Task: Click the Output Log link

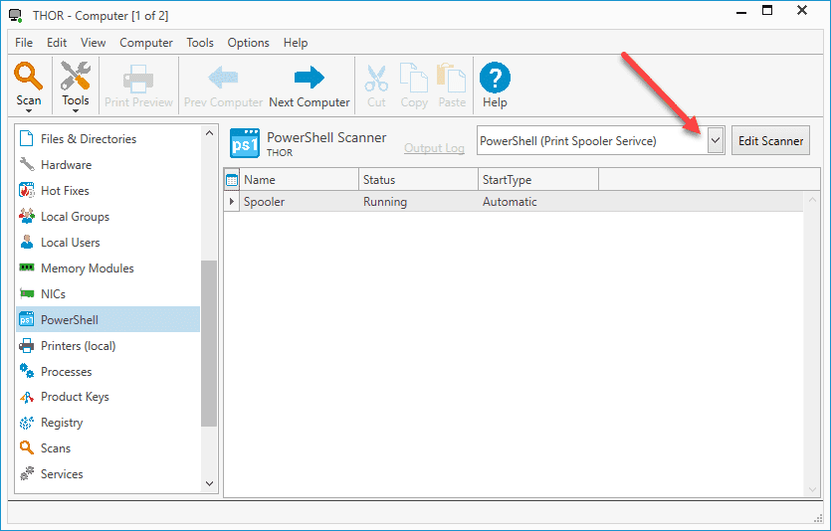Action: tap(434, 148)
